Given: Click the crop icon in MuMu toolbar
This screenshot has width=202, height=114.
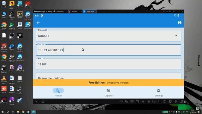Looking at the screenshot, I should pos(159,102).
